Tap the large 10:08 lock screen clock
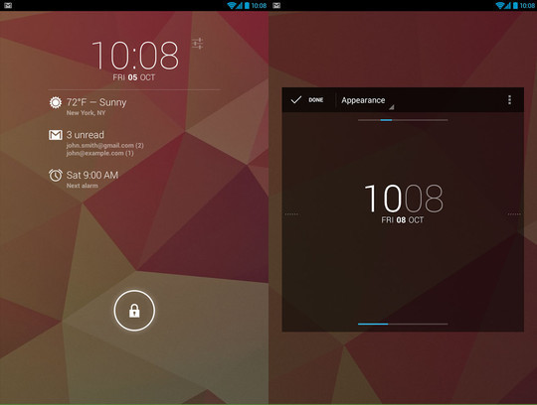The width and height of the screenshot is (537, 405). pyautogui.click(x=134, y=56)
